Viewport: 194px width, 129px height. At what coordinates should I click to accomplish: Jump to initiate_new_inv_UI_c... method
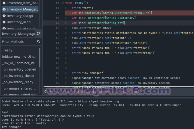[x=19, y=57]
